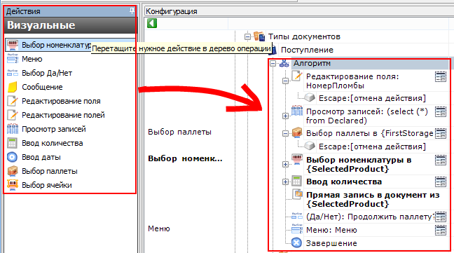This screenshot has height=253, width=454.
Task: Click the Алгоритм hierarchy icon
Action: pos(284,63)
